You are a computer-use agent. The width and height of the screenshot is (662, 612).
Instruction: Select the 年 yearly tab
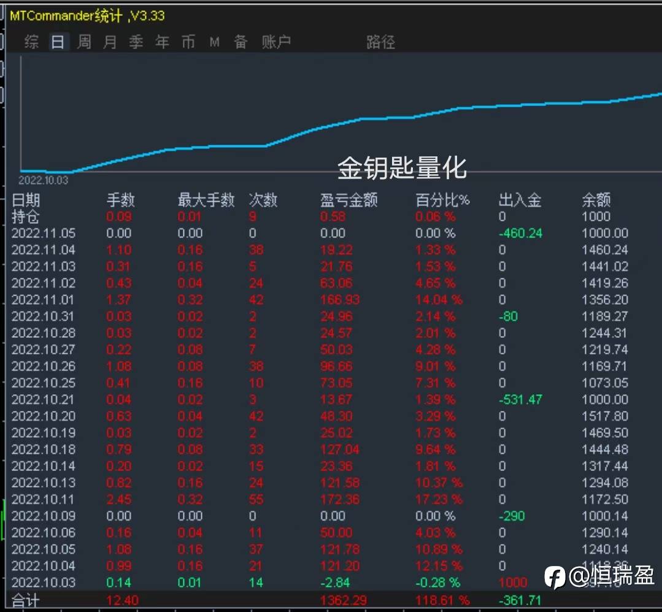click(x=162, y=42)
